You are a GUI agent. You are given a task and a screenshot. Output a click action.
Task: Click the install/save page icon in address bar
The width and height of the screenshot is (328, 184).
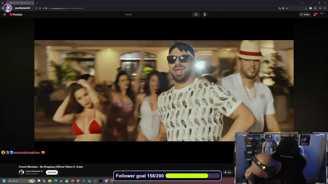283,8
